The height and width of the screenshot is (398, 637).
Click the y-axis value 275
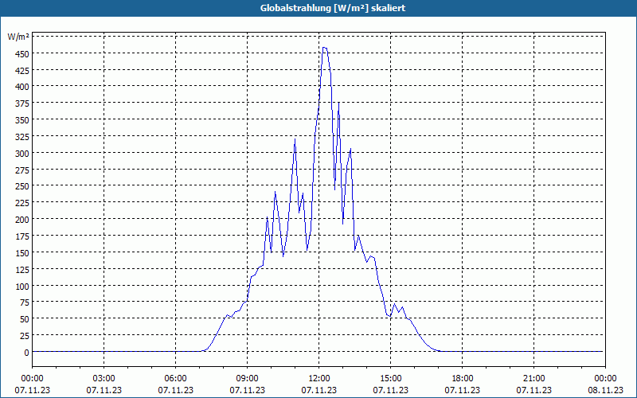point(21,170)
